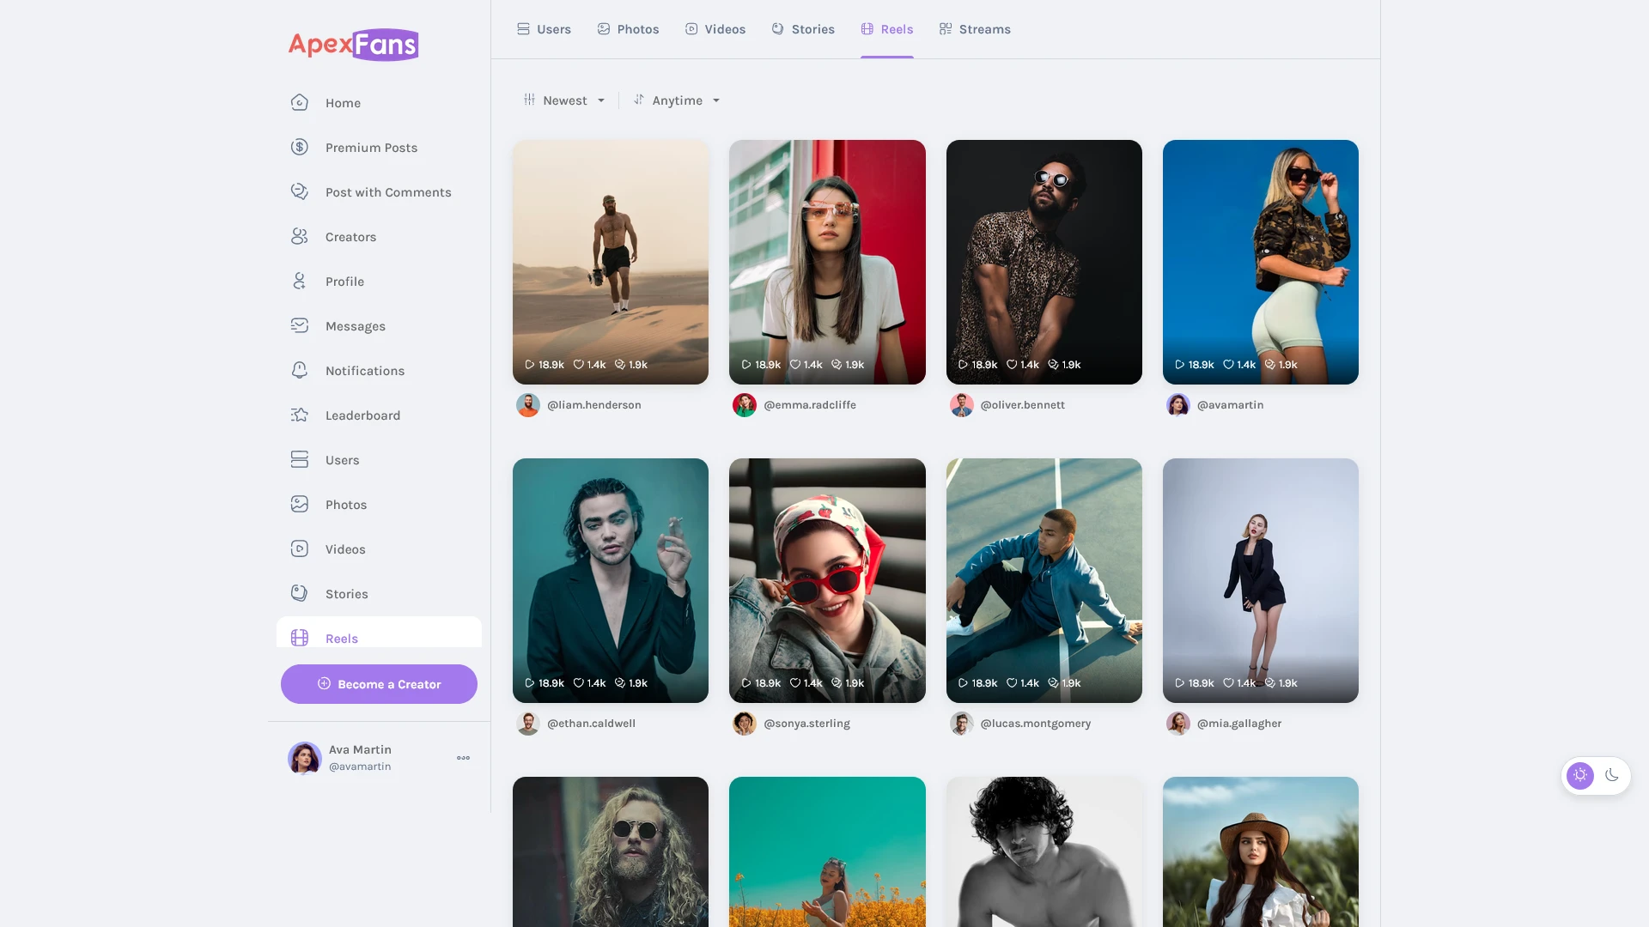
Task: Click lucas.montgomery's avatar icon
Action: coord(961,724)
